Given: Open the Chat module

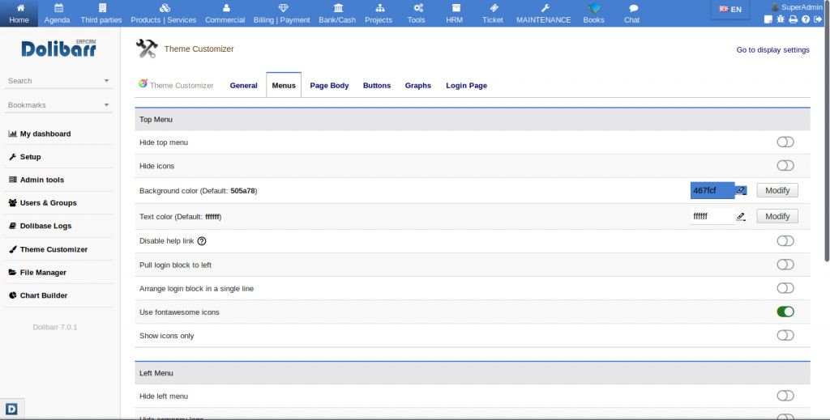Looking at the screenshot, I should (632, 14).
